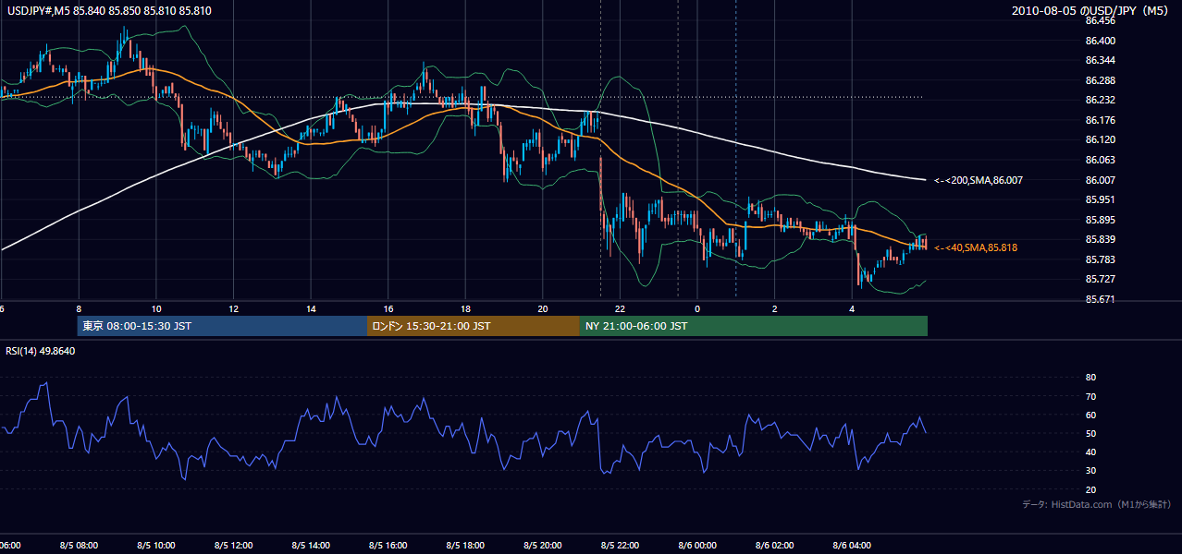This screenshot has width=1182, height=554.
Task: Click price axis value 86.176
Action: (x=1101, y=120)
